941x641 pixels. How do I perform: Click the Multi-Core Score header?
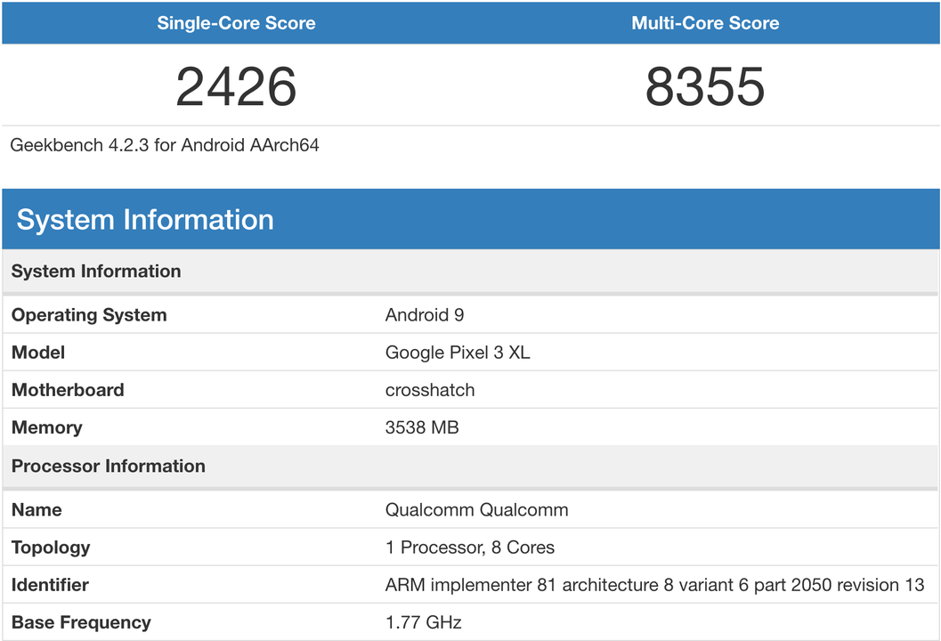tap(705, 23)
